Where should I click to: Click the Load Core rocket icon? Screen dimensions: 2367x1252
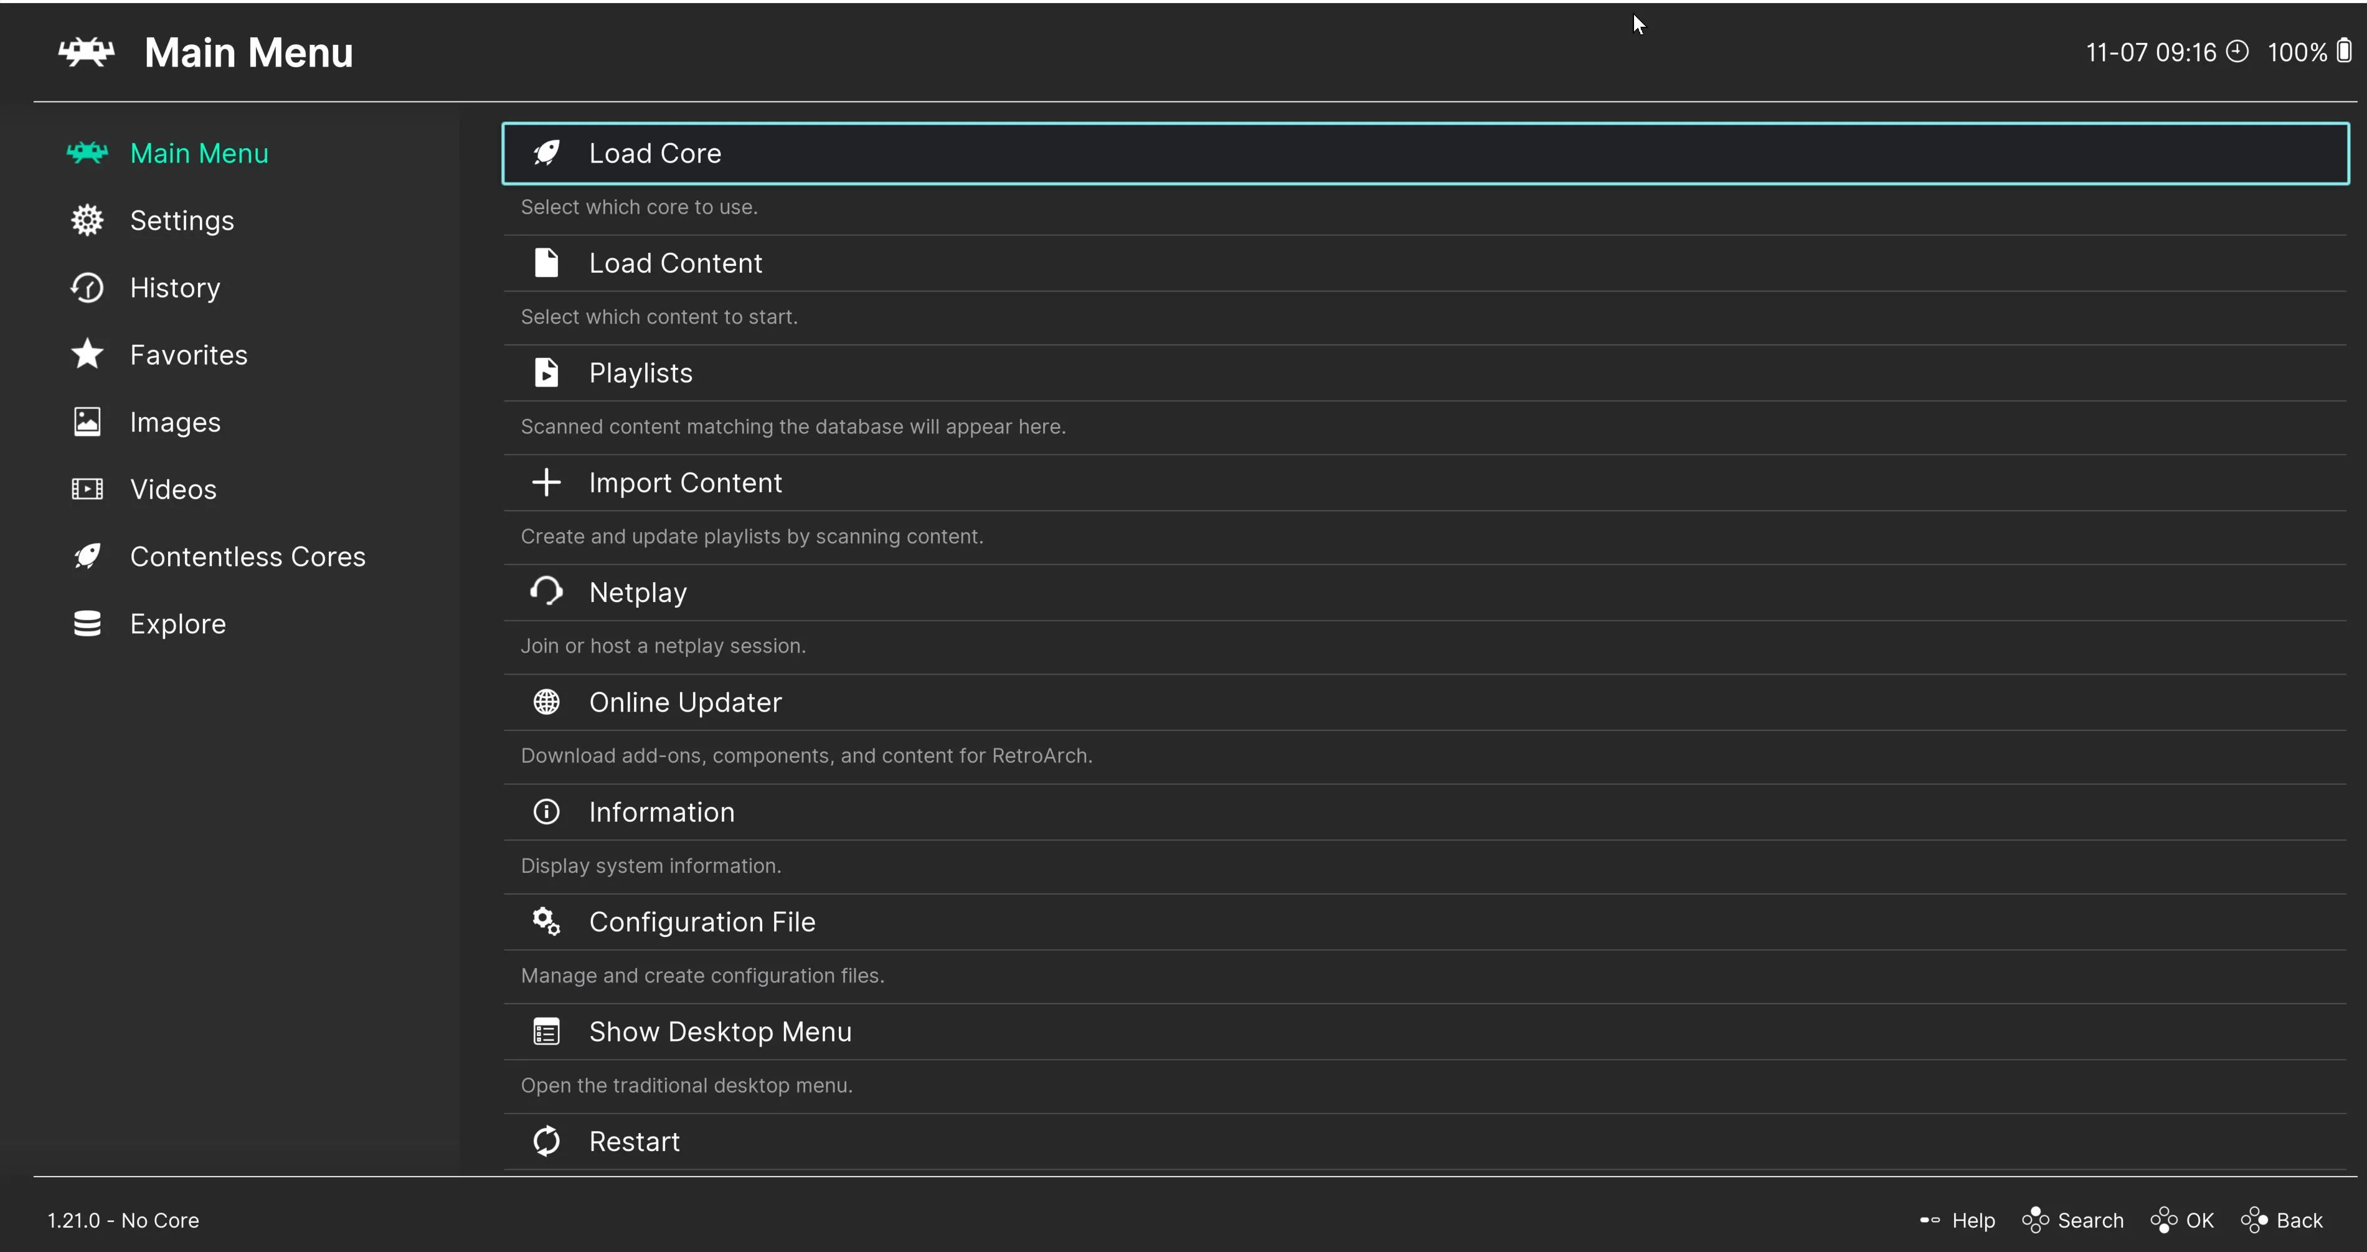click(546, 153)
